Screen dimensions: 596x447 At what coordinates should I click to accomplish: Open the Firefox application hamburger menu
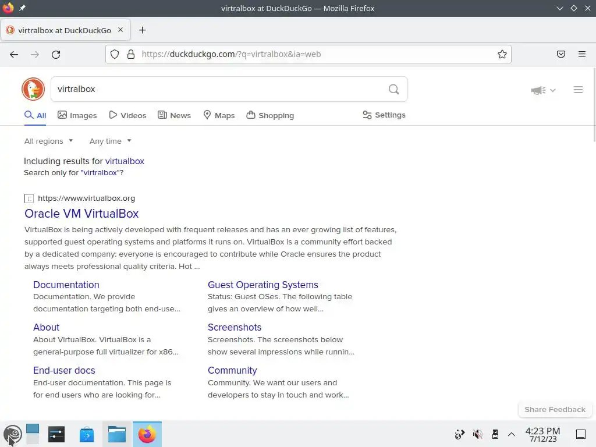(x=582, y=54)
